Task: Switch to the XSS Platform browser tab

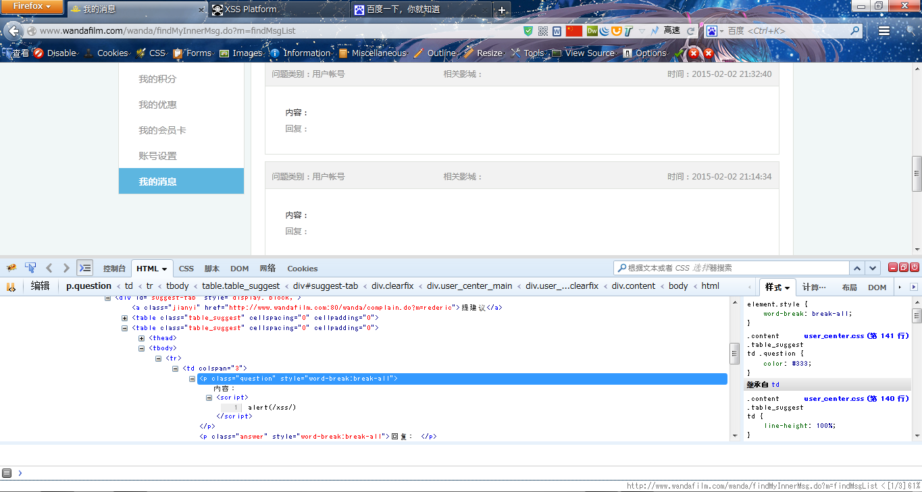Action: tap(279, 9)
